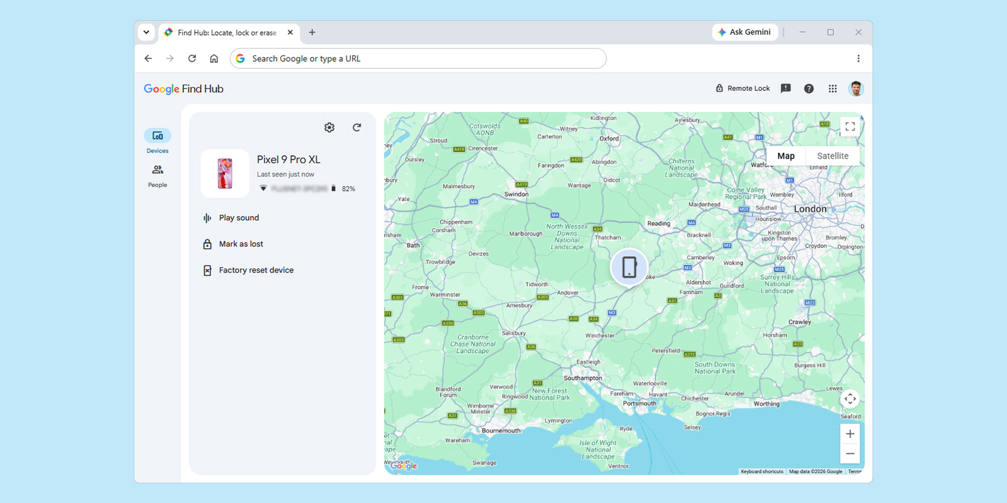Send feedback via the feedback icon
This screenshot has height=503, width=1007.
(x=786, y=89)
